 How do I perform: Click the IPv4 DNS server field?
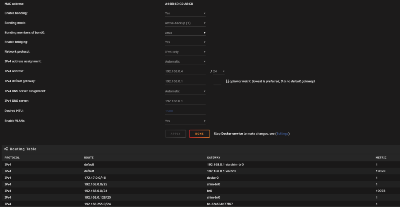pyautogui.click(x=185, y=101)
